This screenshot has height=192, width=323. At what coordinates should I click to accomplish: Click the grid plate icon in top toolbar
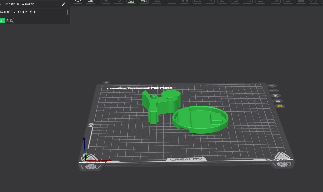coord(90,1)
